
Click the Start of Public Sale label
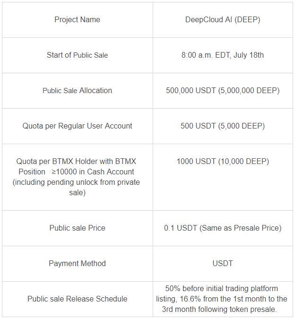(78, 55)
